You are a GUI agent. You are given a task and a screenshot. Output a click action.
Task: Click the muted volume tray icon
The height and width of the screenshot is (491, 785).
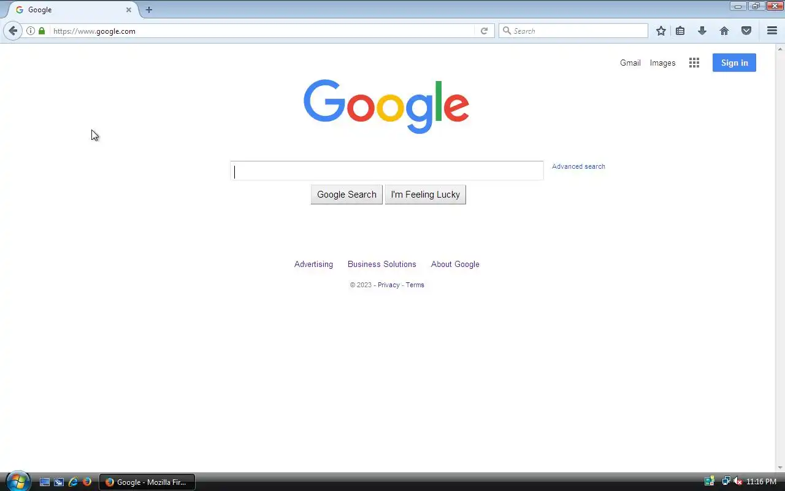[x=737, y=482]
